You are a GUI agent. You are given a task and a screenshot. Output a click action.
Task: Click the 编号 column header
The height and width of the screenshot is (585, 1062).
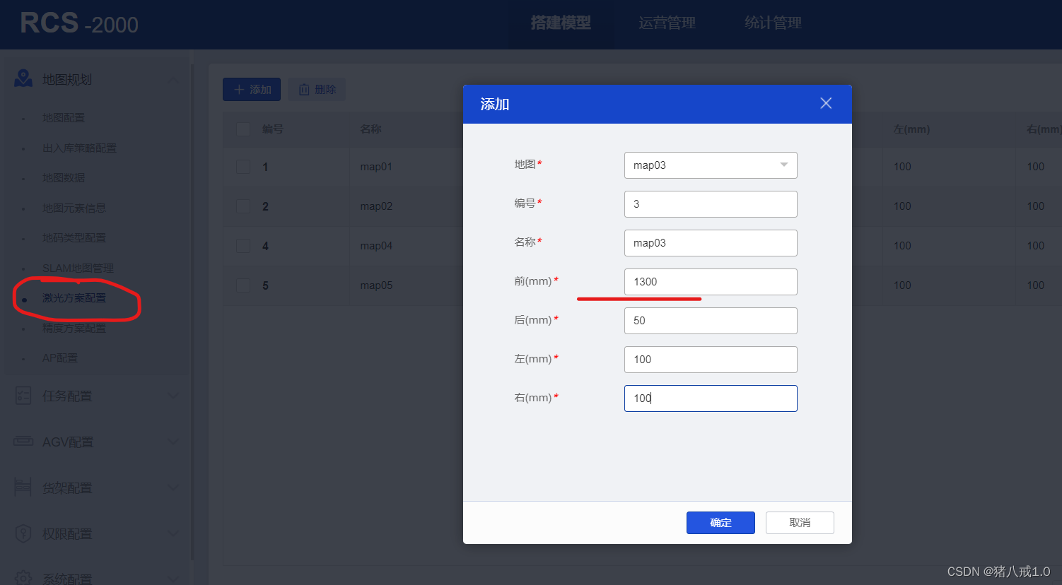(273, 129)
